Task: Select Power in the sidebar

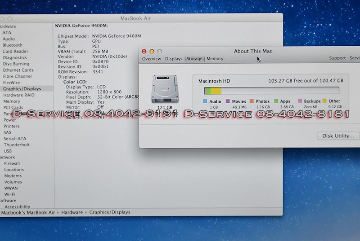Action: point(9,120)
